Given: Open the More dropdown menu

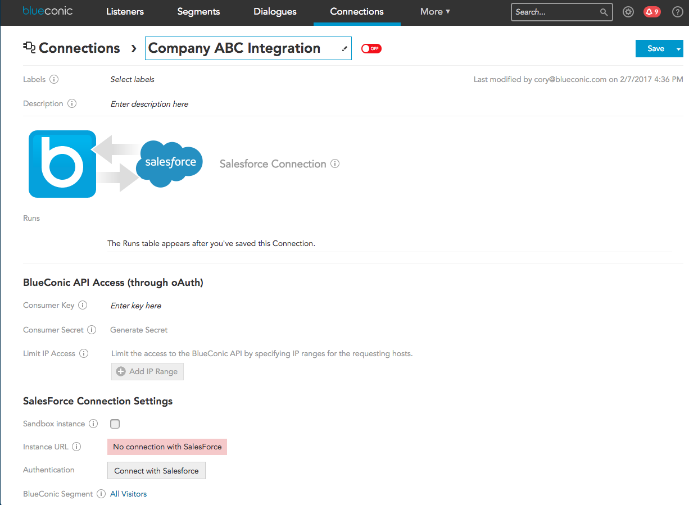Looking at the screenshot, I should coord(435,12).
